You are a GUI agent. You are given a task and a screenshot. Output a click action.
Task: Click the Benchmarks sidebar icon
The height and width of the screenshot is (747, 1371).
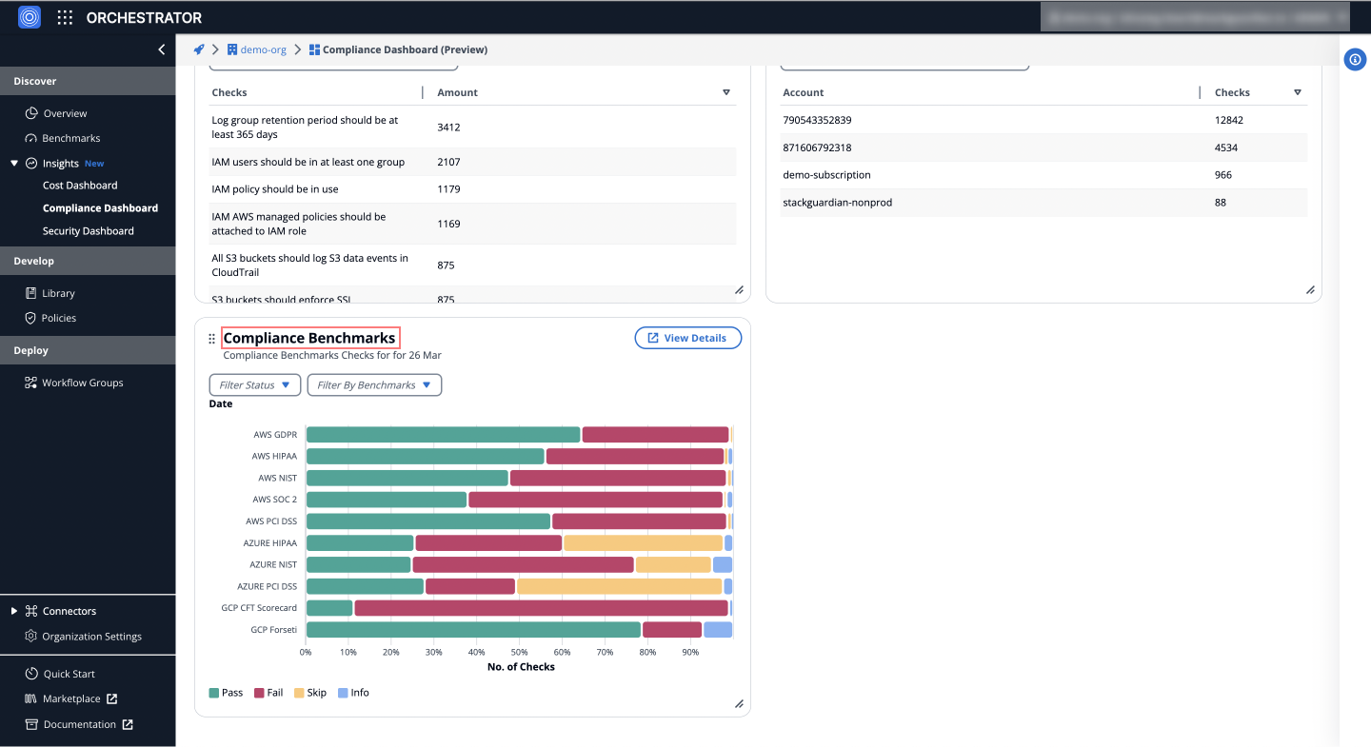pos(31,138)
